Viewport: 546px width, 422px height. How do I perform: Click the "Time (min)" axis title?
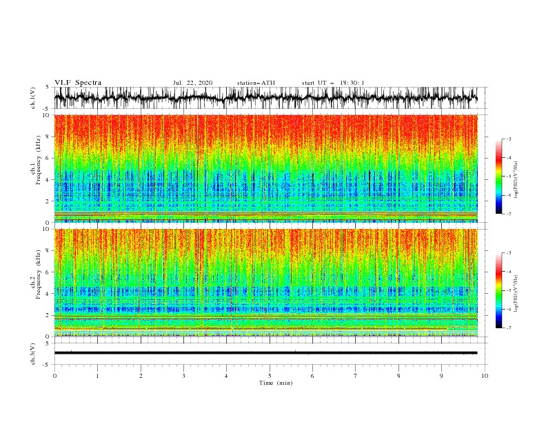click(x=276, y=383)
